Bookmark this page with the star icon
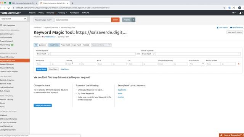244x137 pixels. click(x=224, y=8)
